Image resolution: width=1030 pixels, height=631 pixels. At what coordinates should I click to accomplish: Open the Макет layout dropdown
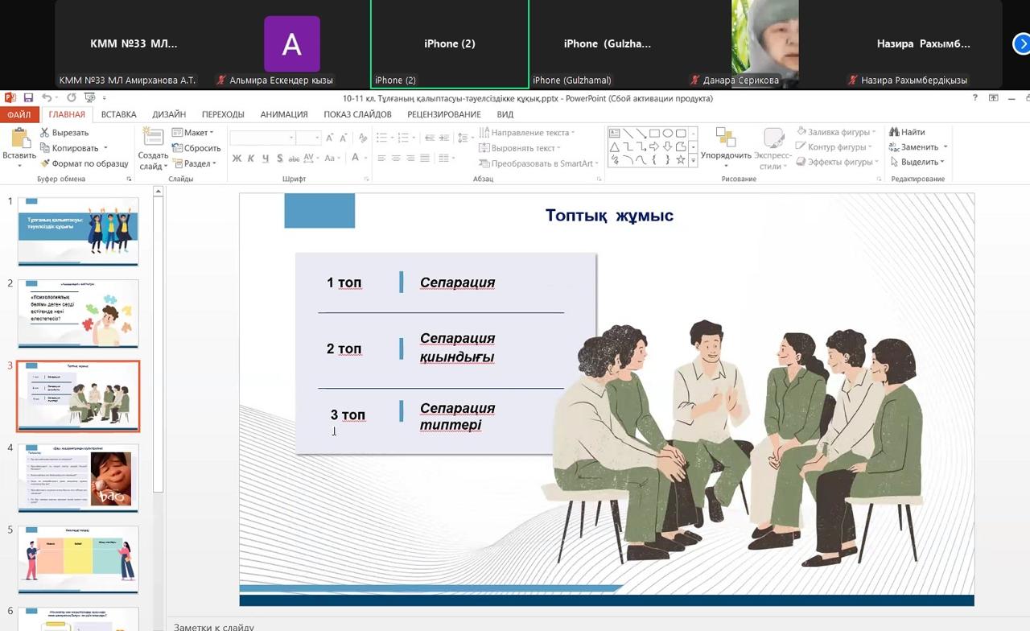[194, 133]
